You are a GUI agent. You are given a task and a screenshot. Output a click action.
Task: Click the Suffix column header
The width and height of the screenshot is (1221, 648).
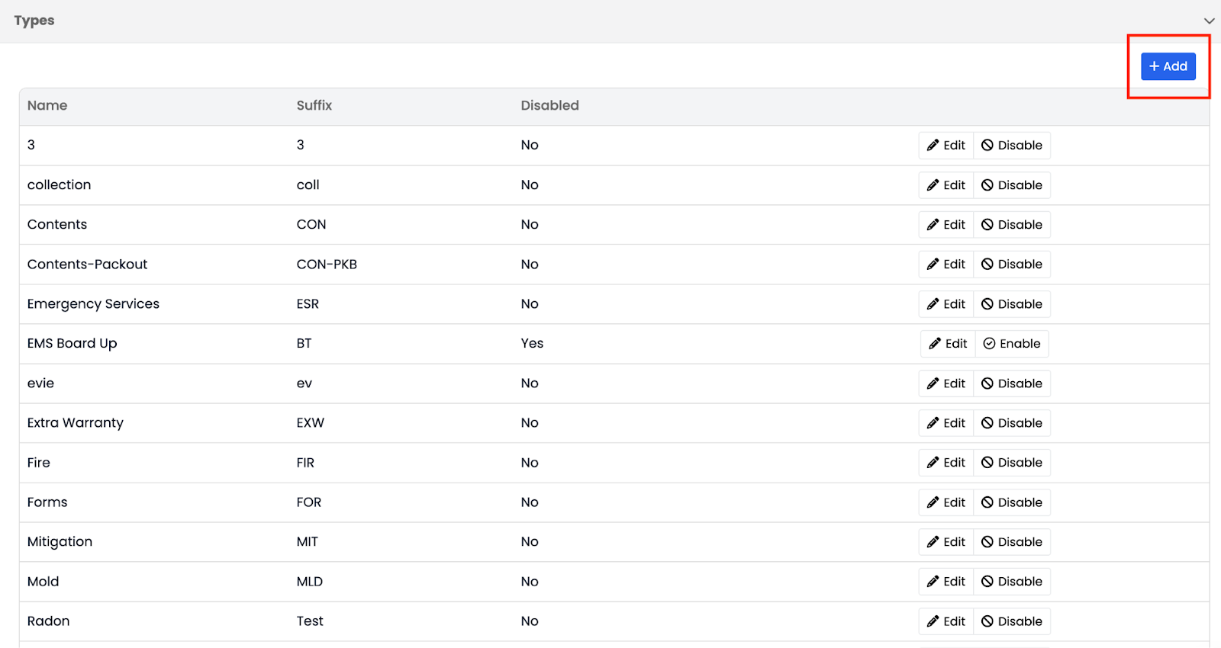pyautogui.click(x=314, y=106)
